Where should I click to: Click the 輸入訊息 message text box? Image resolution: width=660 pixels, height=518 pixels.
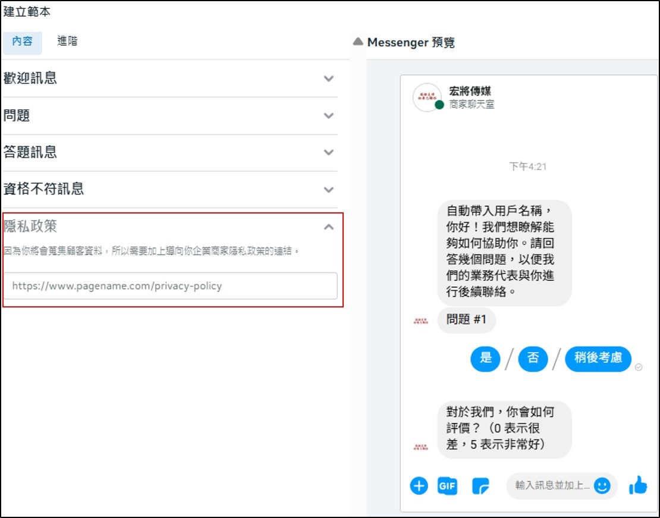(551, 486)
